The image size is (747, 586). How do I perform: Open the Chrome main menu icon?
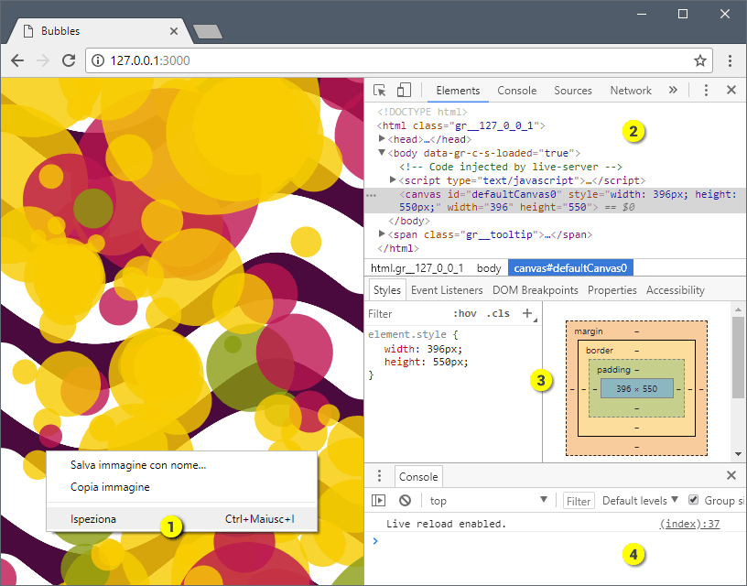(730, 60)
